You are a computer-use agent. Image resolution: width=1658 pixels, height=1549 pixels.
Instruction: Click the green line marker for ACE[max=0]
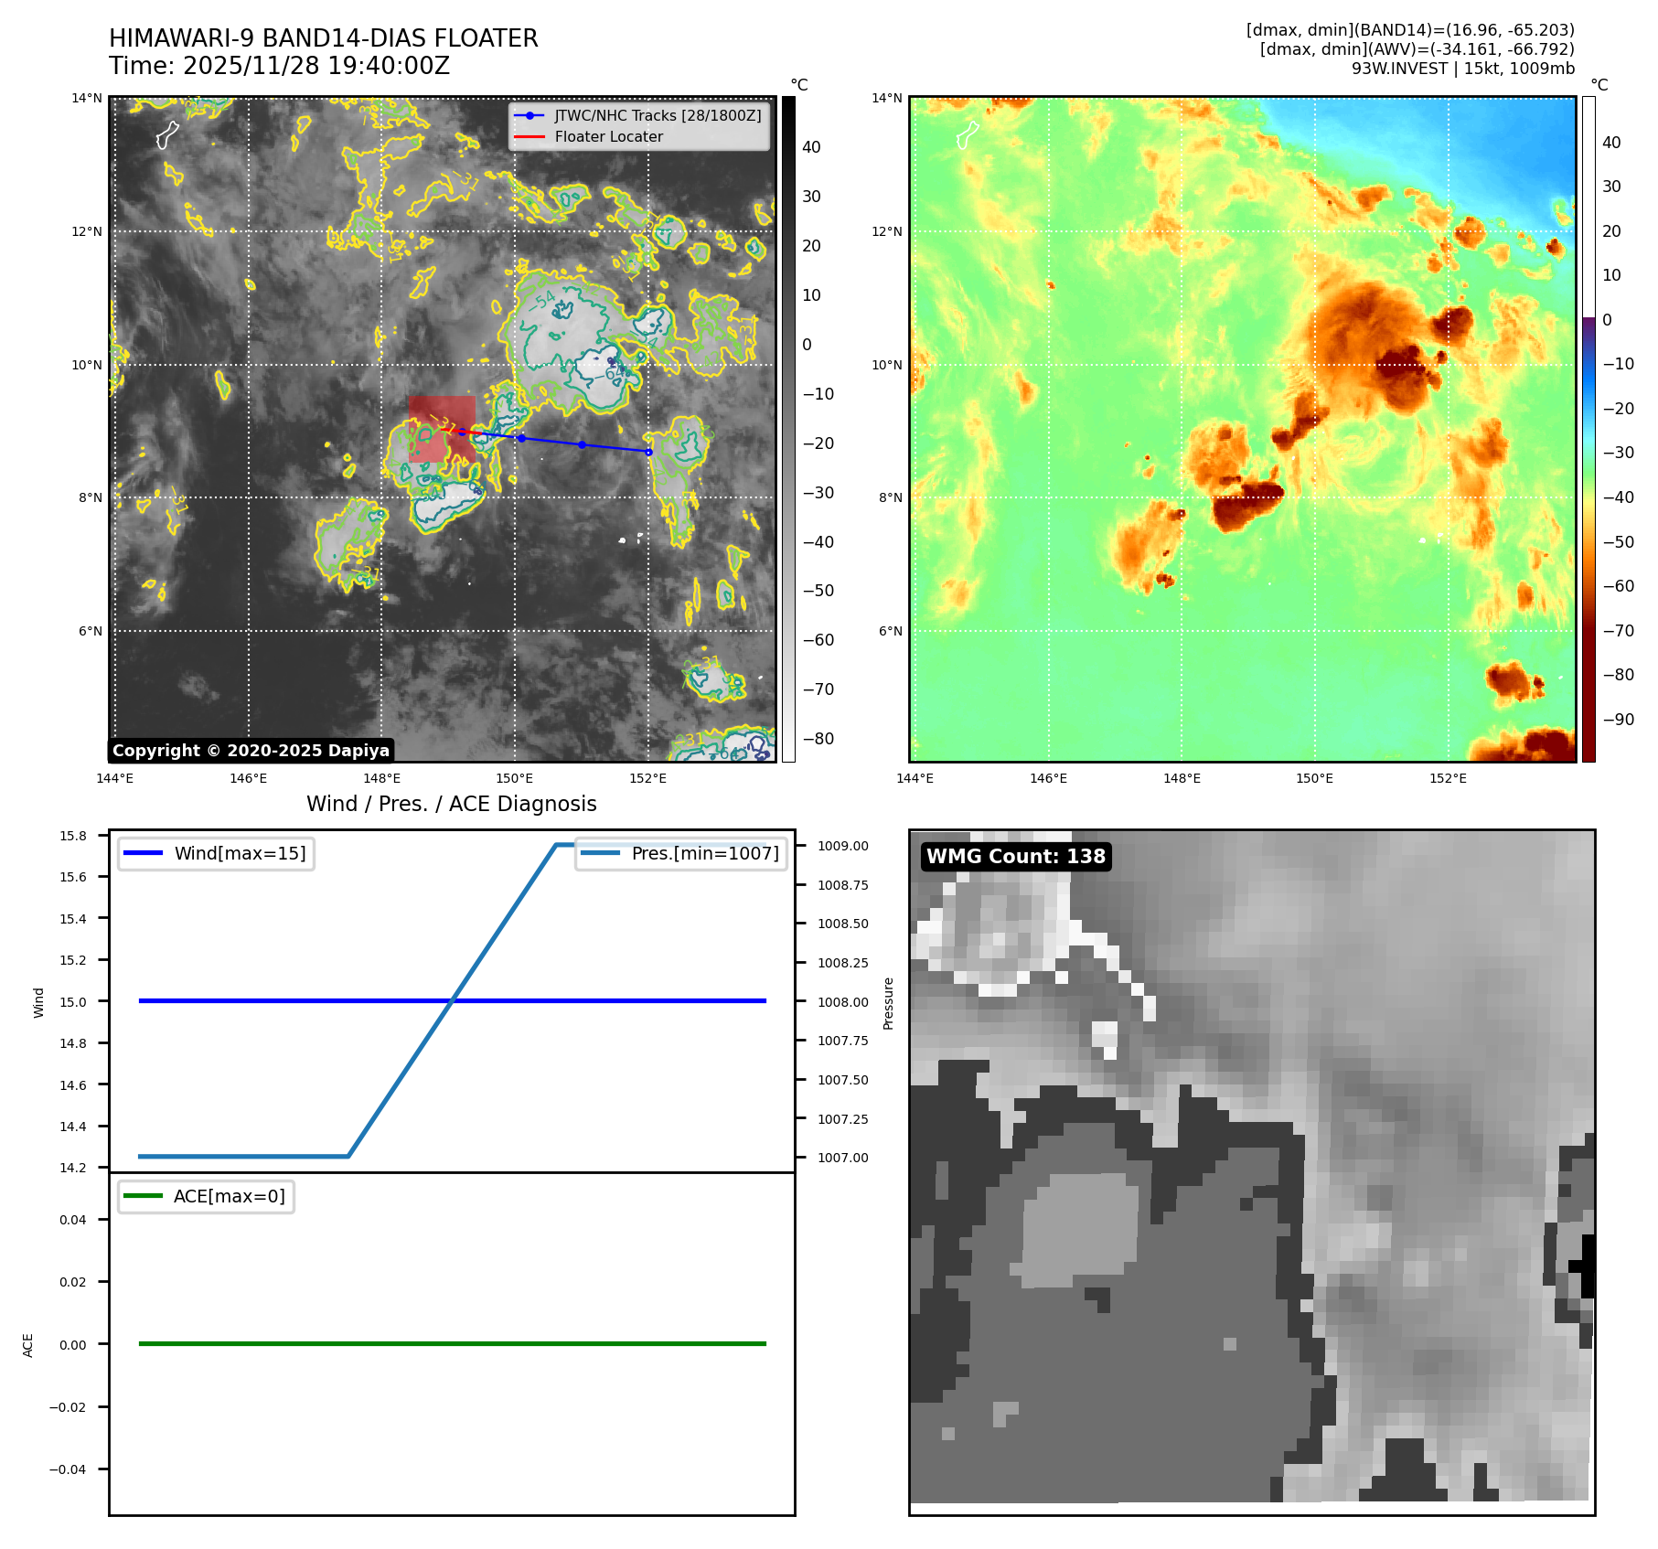point(143,1196)
